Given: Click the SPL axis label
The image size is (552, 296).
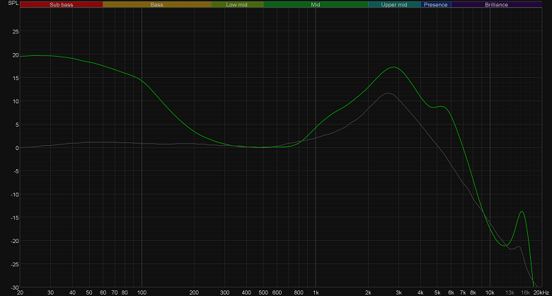Looking at the screenshot, I should click(12, 3).
